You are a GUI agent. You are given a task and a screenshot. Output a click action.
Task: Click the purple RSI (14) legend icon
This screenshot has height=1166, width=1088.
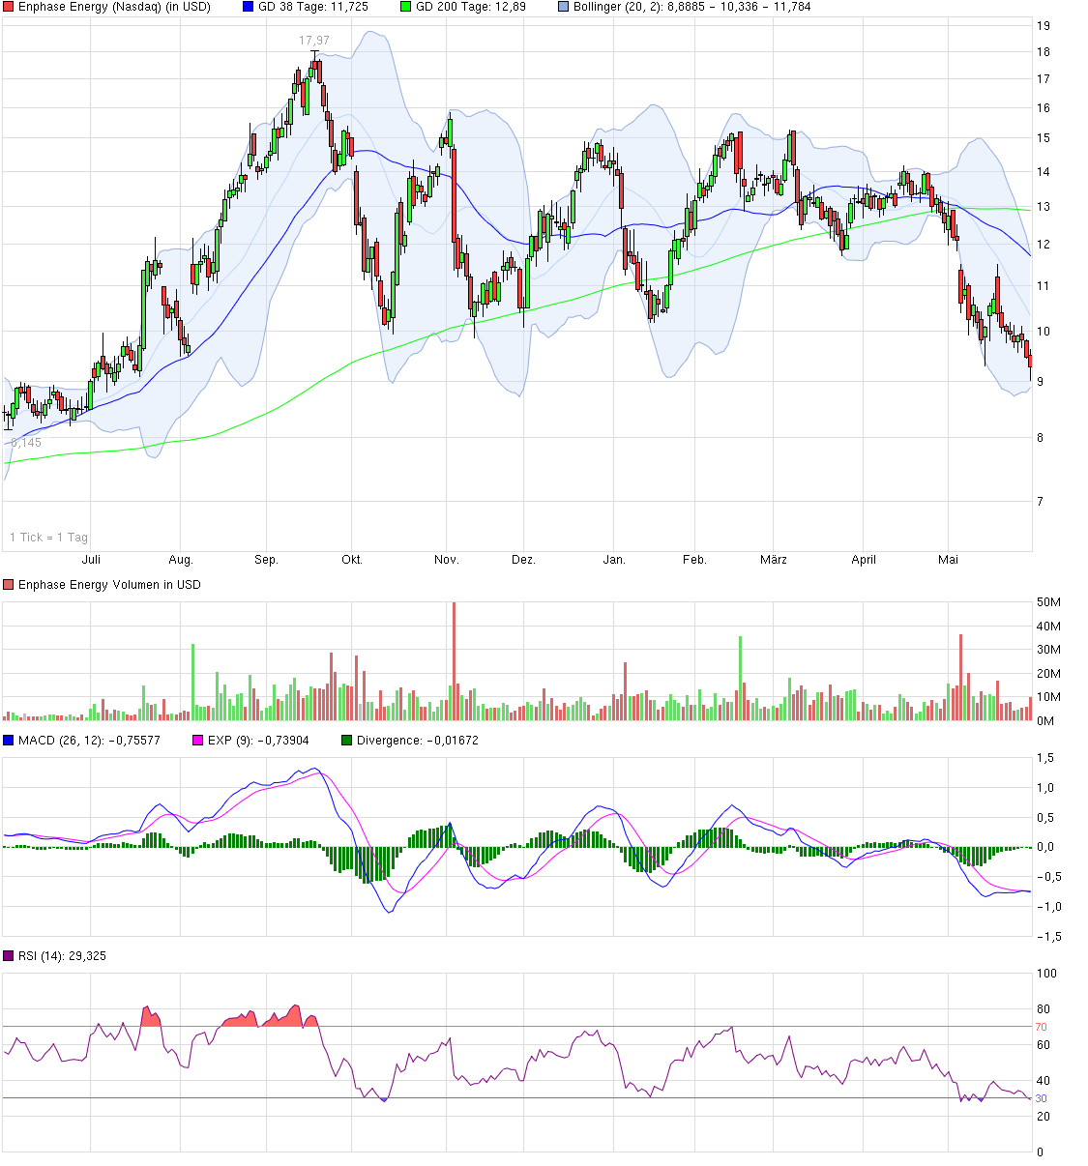pos(9,955)
